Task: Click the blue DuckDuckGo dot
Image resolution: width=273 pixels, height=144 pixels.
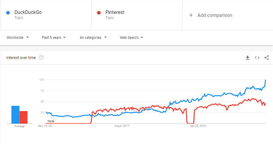Action: (x=8, y=13)
